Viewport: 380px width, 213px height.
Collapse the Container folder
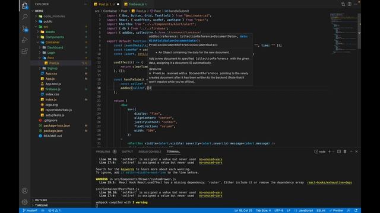tap(61, 42)
